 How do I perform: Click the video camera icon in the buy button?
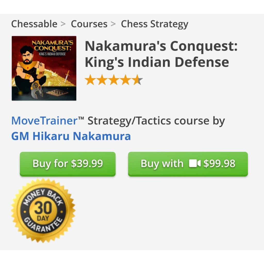tap(195, 163)
